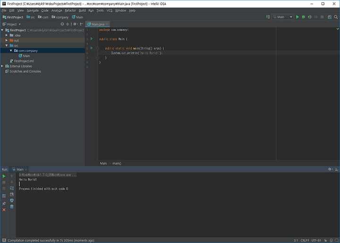The width and height of the screenshot is (340, 243).
Task: Click the scroll from source target icon
Action: (62, 24)
